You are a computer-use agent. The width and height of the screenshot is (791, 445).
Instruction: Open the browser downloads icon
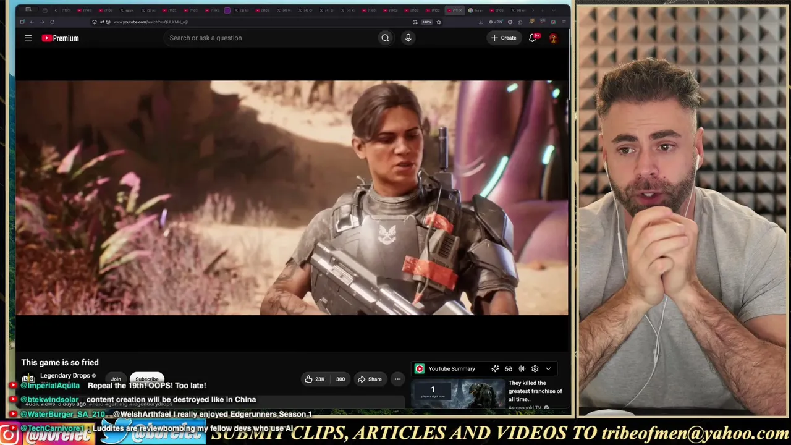(x=481, y=22)
